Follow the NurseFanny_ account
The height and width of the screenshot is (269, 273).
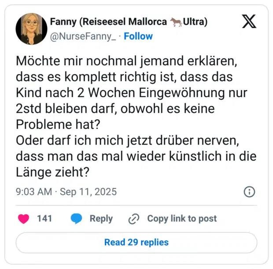[x=138, y=36]
